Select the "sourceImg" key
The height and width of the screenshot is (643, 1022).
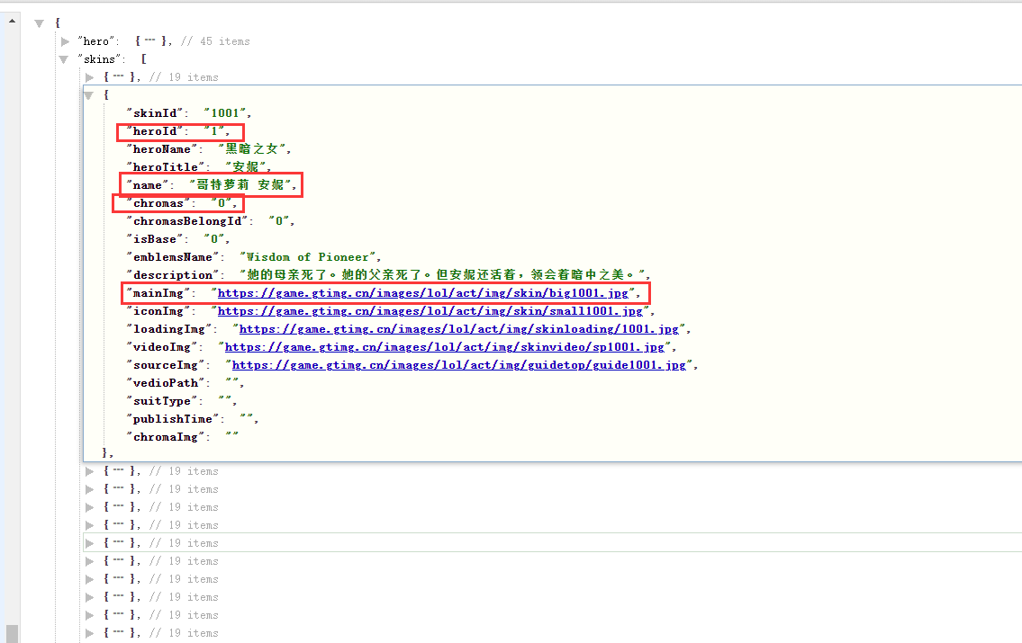tap(166, 366)
